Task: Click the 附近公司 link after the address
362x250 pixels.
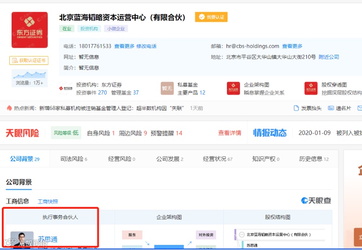Action: (329, 57)
